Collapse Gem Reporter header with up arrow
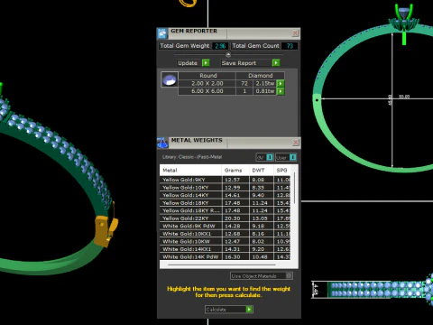Viewport: 433px width, 325px height. [228, 54]
